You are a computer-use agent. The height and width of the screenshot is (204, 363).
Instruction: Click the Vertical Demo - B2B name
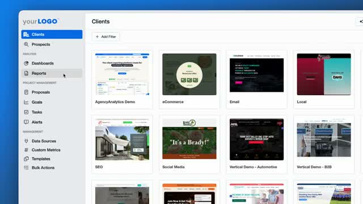[x=314, y=167]
